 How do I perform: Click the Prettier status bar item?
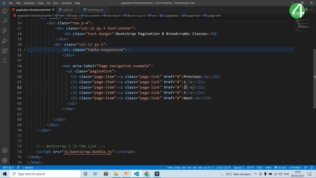coord(295,168)
